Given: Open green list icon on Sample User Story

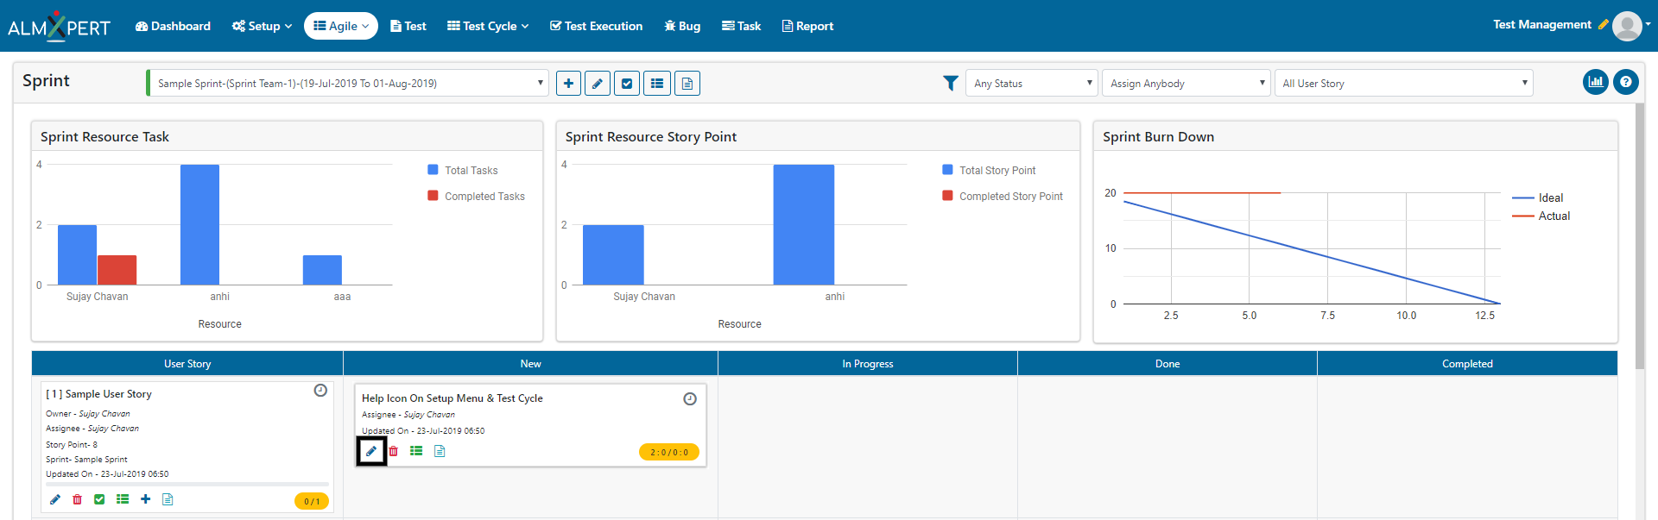Looking at the screenshot, I should (123, 499).
